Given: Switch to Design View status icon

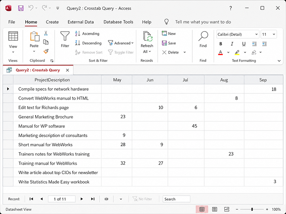Looking at the screenshot, I should point(227,209).
